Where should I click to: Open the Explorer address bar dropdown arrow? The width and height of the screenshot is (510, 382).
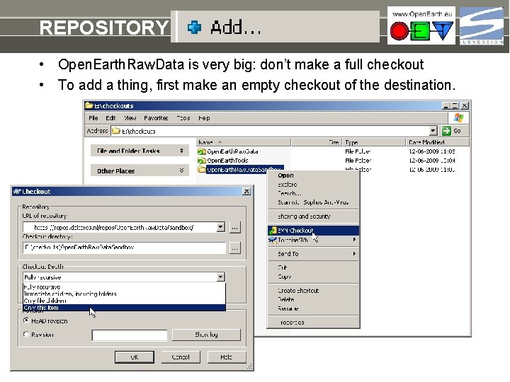point(433,131)
